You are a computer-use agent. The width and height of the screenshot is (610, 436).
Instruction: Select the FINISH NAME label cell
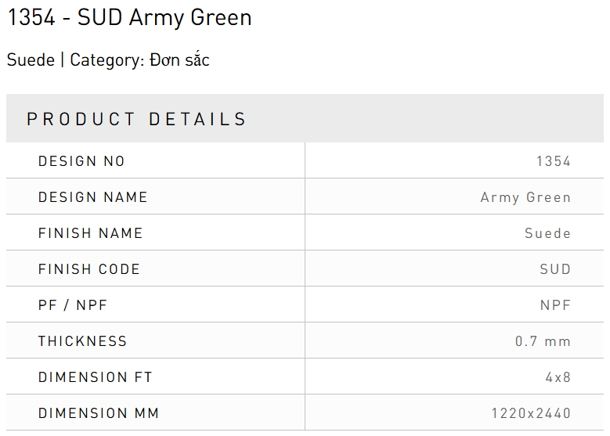pyautogui.click(x=90, y=233)
